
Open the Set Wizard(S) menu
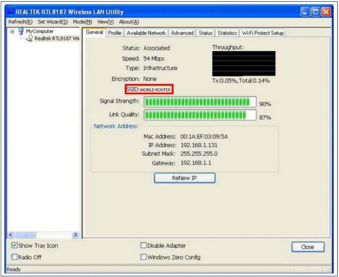(x=53, y=22)
